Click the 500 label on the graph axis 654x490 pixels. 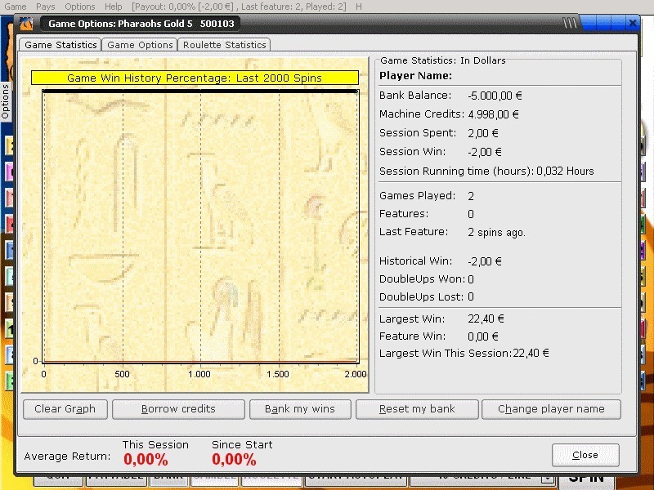point(122,374)
